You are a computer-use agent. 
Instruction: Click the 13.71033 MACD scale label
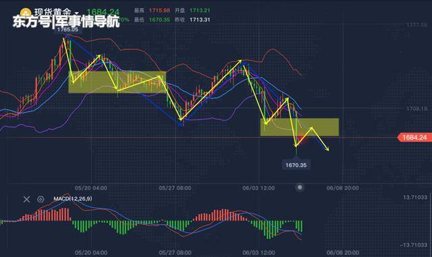pos(415,197)
